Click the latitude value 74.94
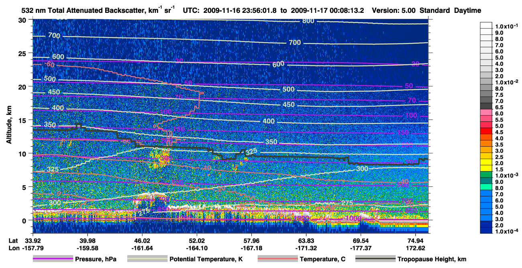The image size is (522, 268). [x=416, y=241]
